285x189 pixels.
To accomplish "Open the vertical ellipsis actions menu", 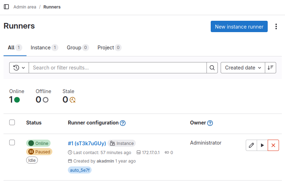I will point(276,27).
